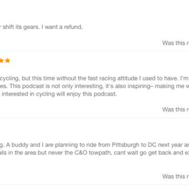Click the words 'shift its gears'

[21, 27]
